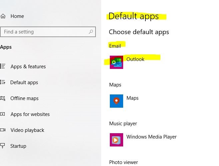The image size is (219, 166).
Task: Click the Music player category label
Action: 123,124
